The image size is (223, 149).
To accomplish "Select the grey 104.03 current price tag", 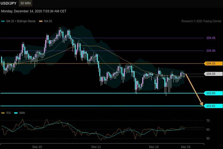I will tap(213, 74).
